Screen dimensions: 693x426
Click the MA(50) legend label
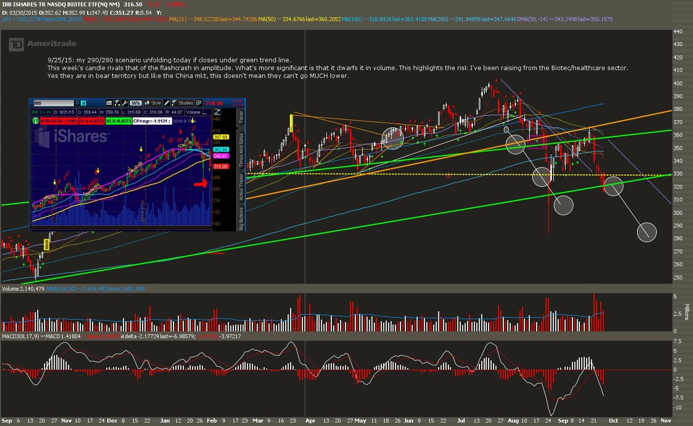267,19
